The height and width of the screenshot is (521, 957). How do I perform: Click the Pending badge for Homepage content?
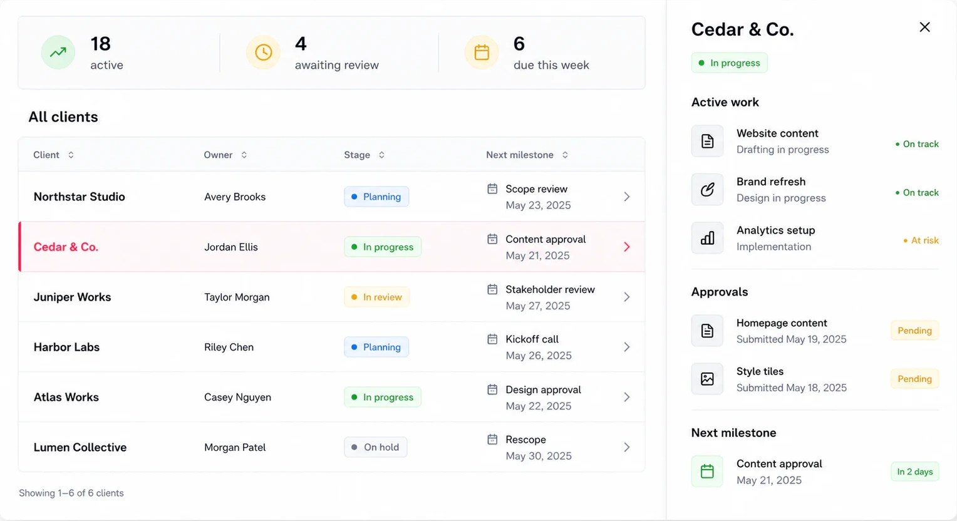point(914,331)
